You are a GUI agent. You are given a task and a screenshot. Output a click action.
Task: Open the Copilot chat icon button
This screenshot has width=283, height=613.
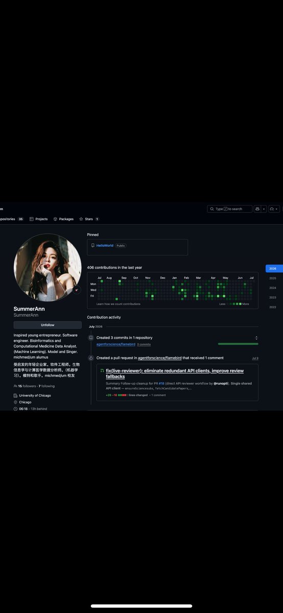coord(257,209)
